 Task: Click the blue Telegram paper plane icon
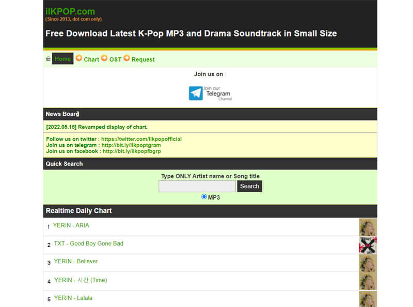pyautogui.click(x=196, y=93)
